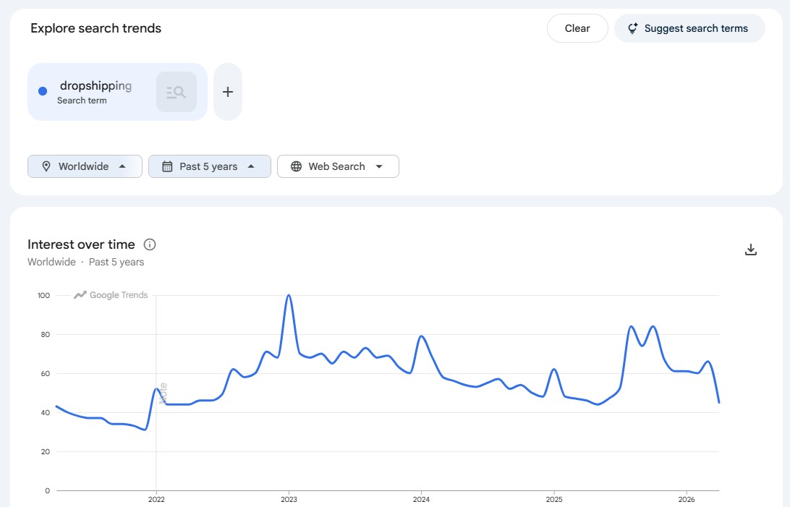Click the Suggest search terms button
790x507 pixels.
pos(689,27)
